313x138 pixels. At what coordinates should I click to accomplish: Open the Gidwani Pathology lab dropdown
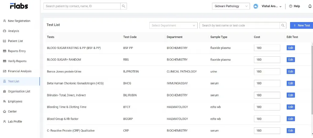pyautogui.click(x=231, y=6)
